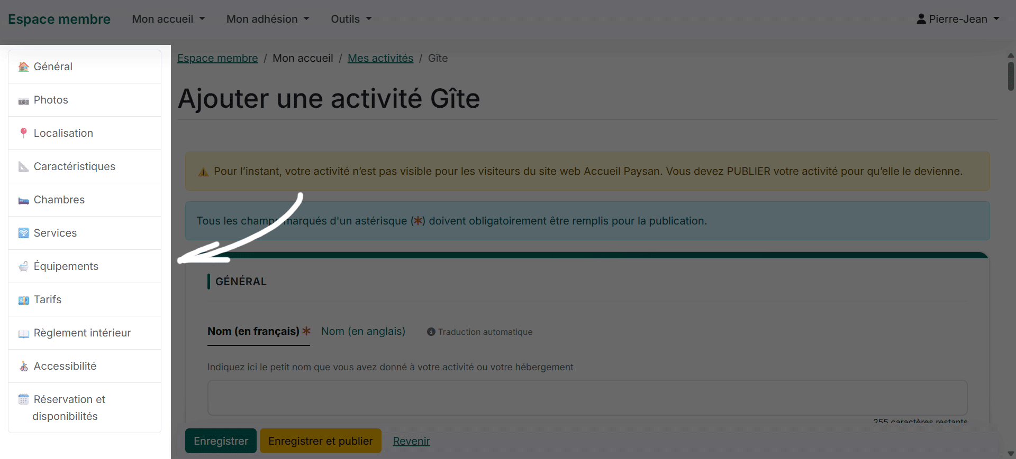Follow the Mes activités breadcrumb link
Image resolution: width=1016 pixels, height=459 pixels.
(380, 58)
